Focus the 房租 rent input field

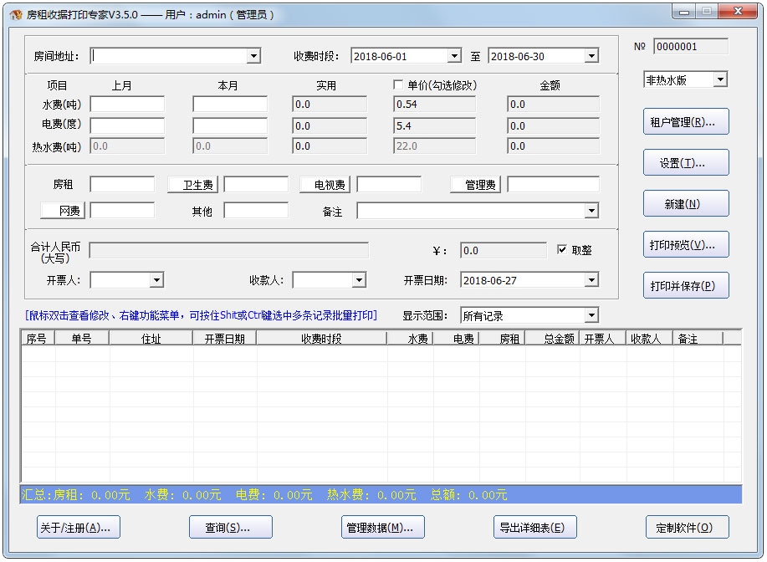(x=122, y=185)
